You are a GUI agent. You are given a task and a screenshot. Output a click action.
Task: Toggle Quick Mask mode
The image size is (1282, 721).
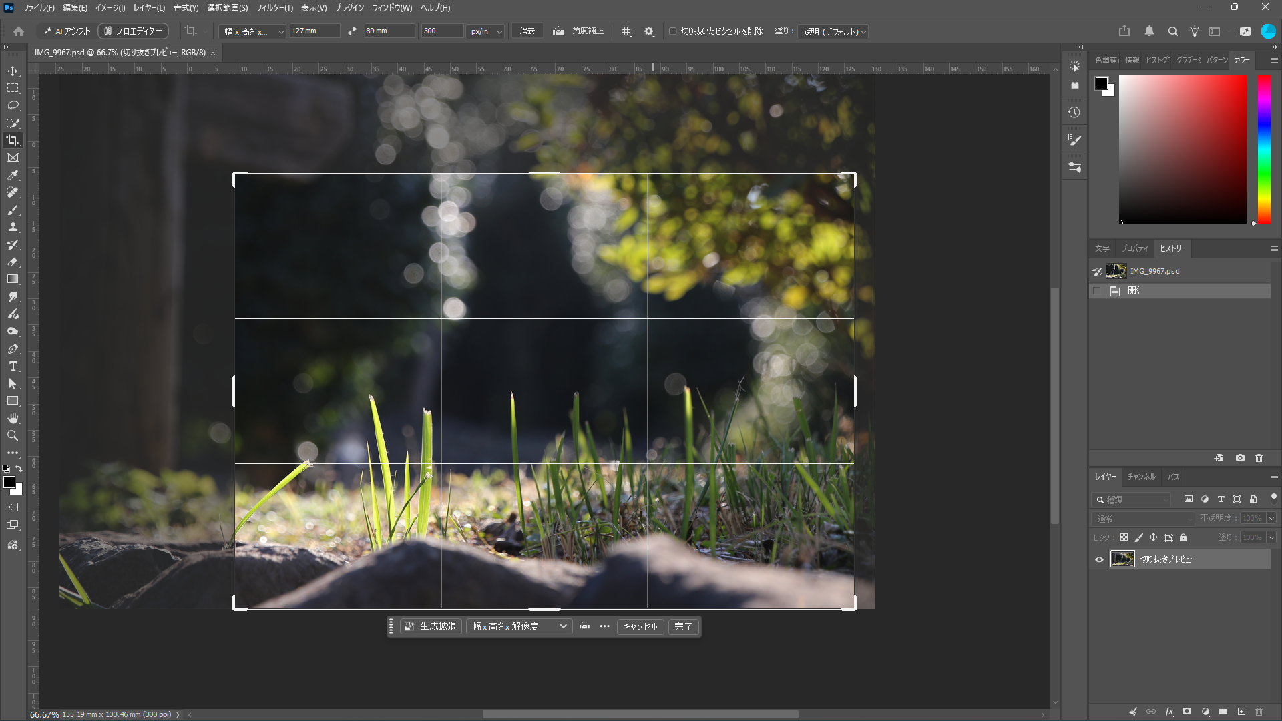(x=13, y=507)
